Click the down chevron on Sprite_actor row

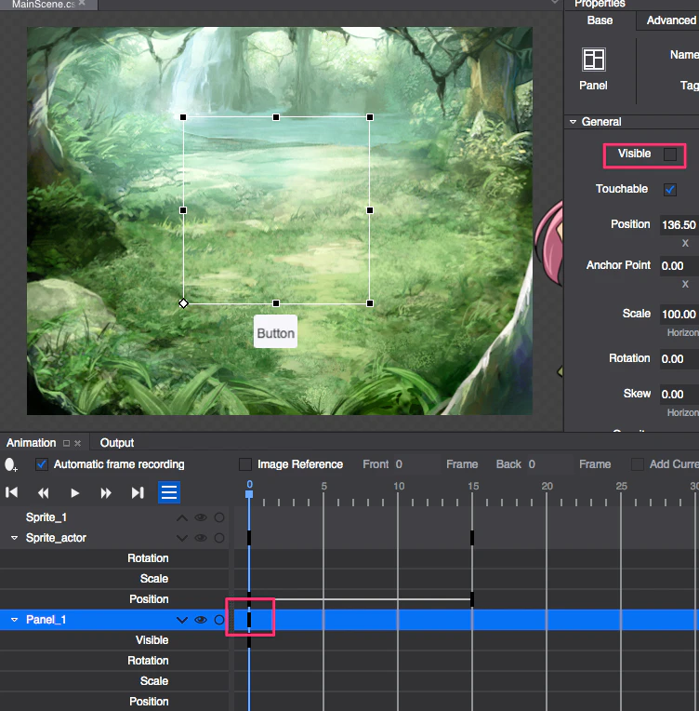(182, 538)
